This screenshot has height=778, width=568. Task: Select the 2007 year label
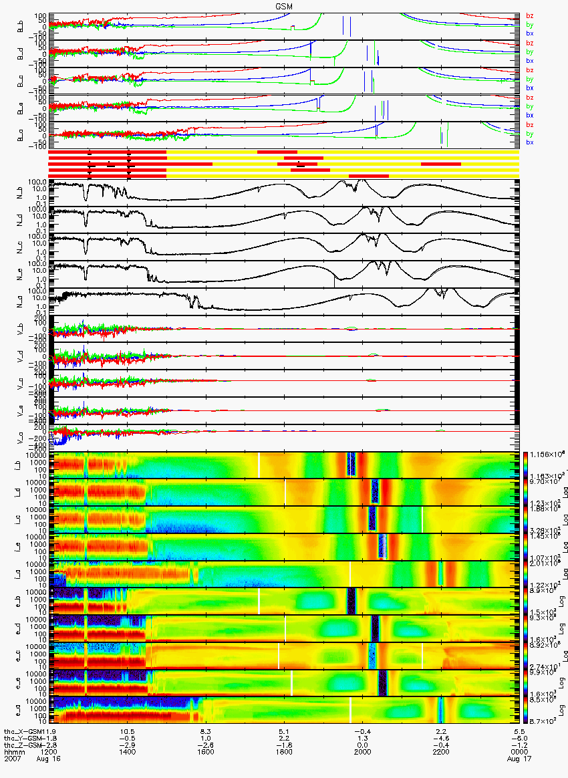[x=12, y=759]
